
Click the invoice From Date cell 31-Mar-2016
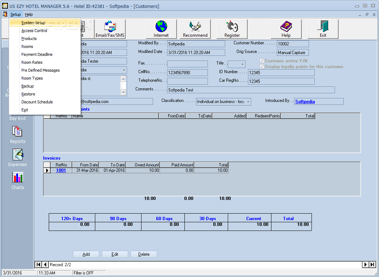[86, 170]
